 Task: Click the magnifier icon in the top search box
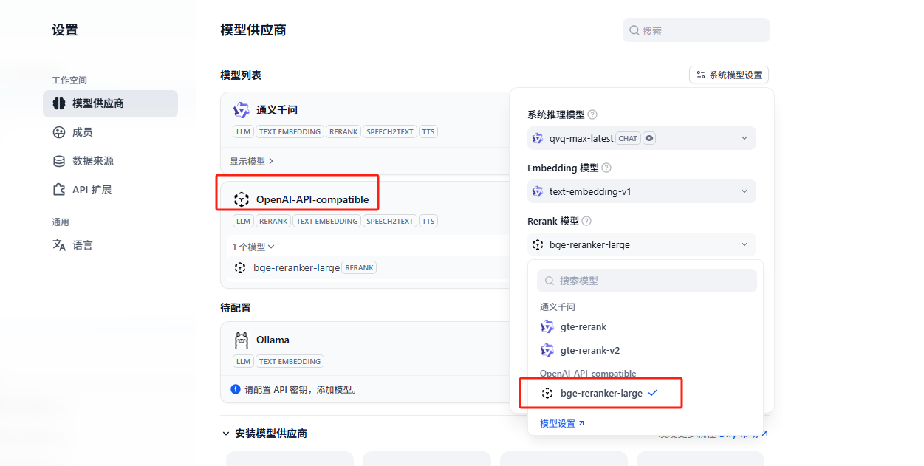tap(634, 30)
